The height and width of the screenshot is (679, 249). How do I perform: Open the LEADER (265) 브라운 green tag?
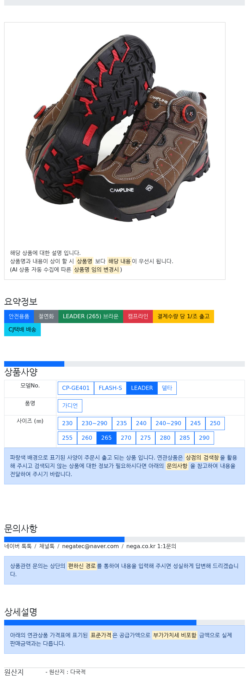pyautogui.click(x=91, y=316)
